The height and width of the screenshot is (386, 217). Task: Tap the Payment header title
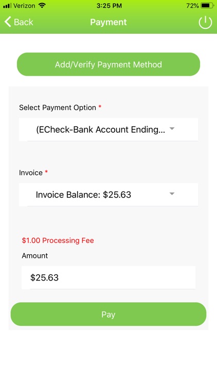[109, 22]
